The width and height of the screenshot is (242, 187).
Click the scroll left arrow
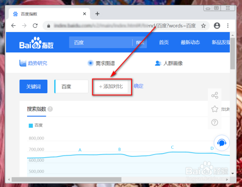pyautogui.click(x=9, y=179)
